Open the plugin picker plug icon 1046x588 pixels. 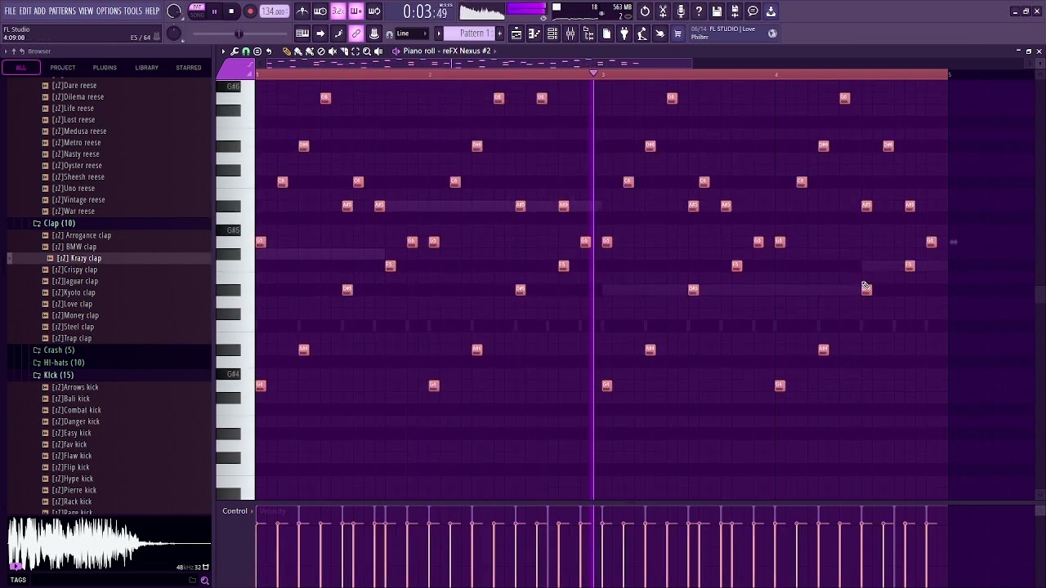coord(624,33)
